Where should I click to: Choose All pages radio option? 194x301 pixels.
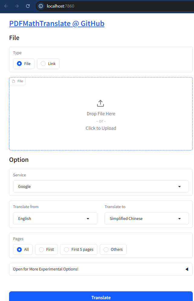click(23, 249)
